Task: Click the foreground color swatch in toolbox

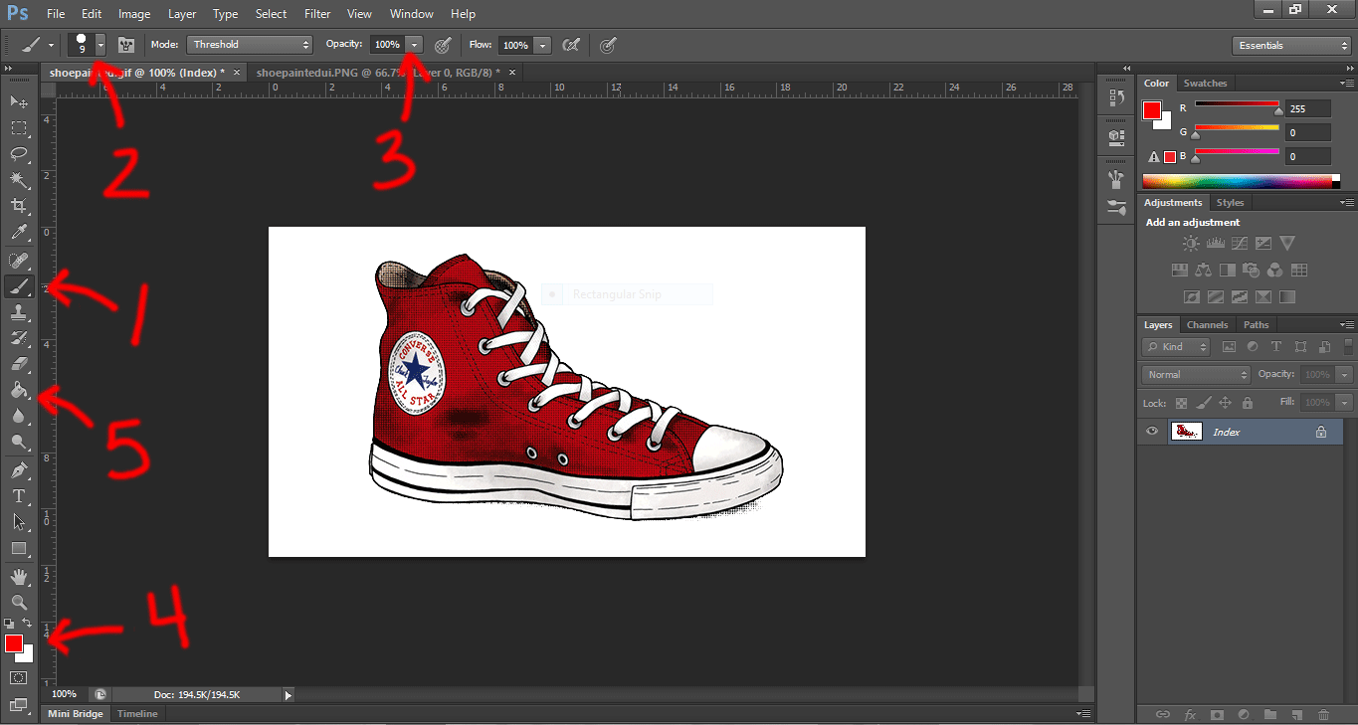Action: point(13,643)
